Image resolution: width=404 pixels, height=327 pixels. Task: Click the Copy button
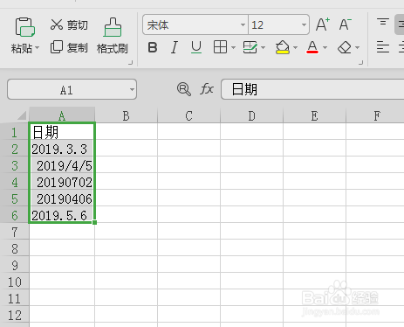click(69, 47)
